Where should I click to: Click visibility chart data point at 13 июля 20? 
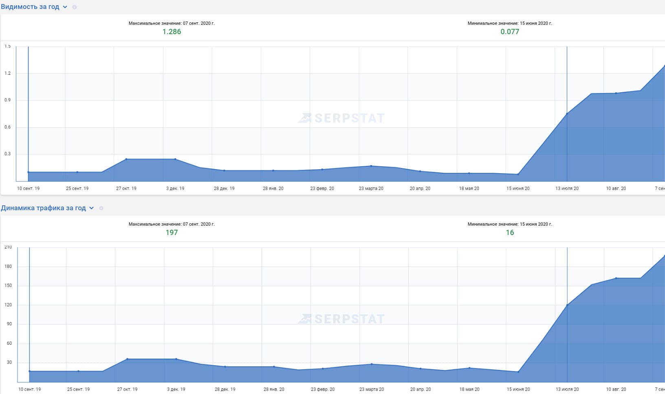point(567,113)
